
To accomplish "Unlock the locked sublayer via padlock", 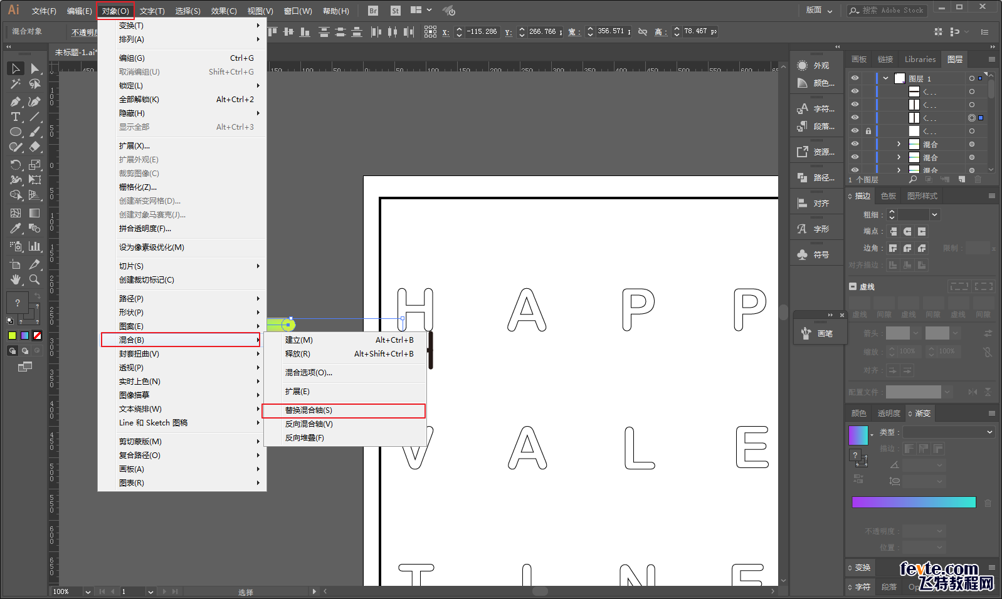I will point(868,131).
